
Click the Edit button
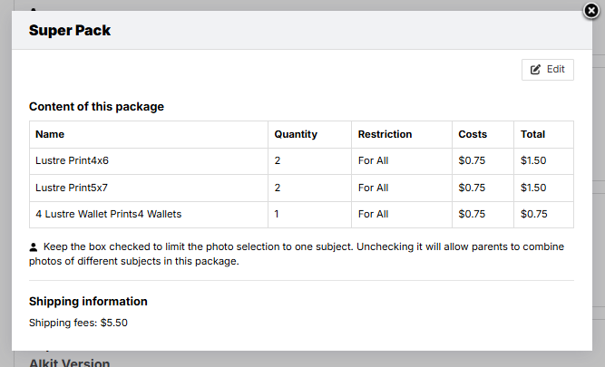coord(548,70)
